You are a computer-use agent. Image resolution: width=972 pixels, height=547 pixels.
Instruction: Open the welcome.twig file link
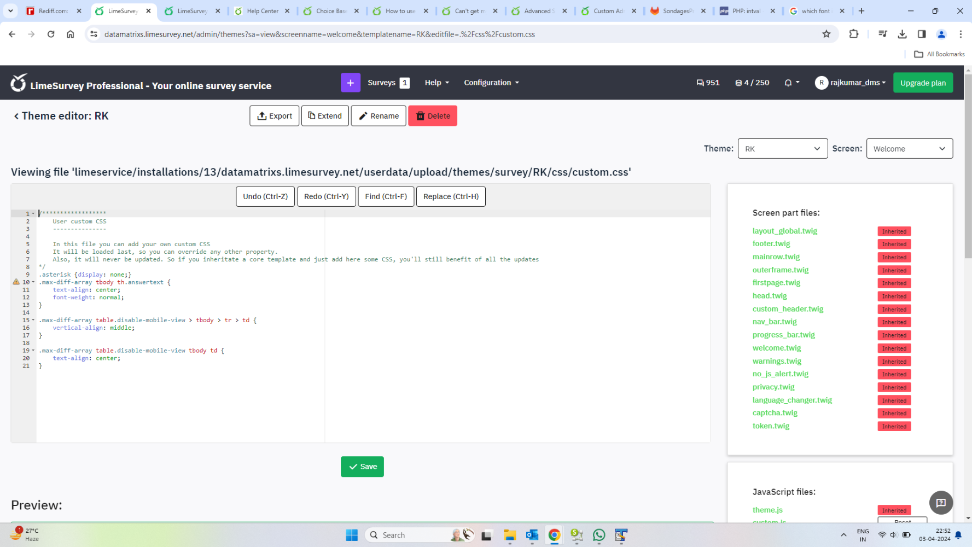coord(776,348)
